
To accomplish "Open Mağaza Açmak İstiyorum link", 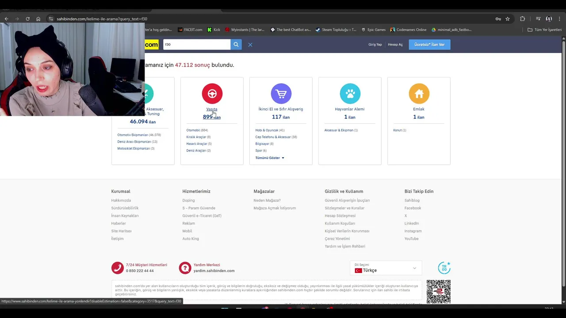I will point(275,208).
